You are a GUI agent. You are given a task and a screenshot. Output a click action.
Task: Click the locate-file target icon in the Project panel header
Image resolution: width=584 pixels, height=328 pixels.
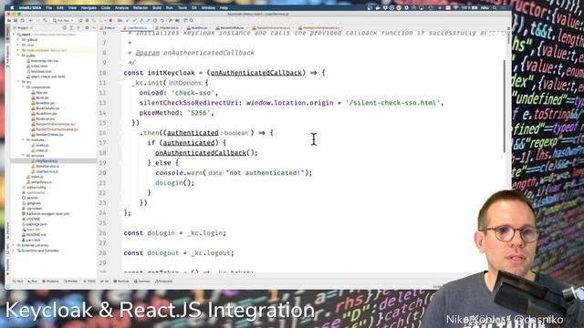64,28
